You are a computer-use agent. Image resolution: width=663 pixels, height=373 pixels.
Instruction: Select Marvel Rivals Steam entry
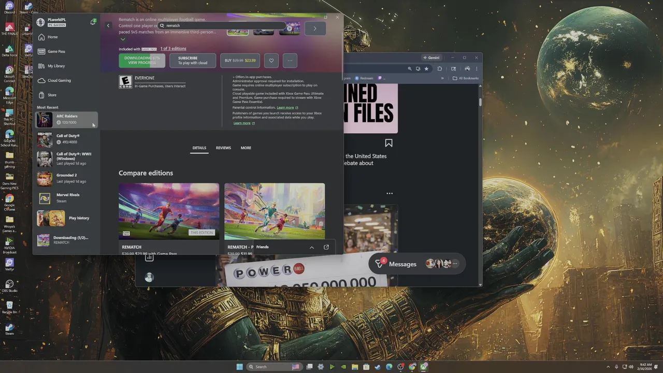[x=66, y=198]
